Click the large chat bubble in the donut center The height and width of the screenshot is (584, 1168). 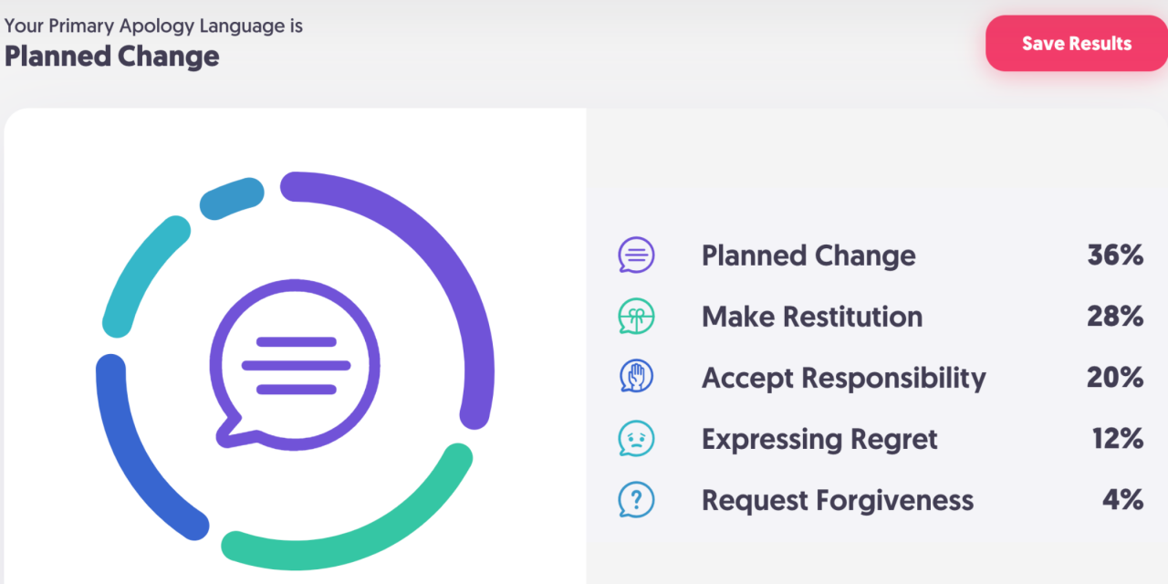(x=294, y=364)
